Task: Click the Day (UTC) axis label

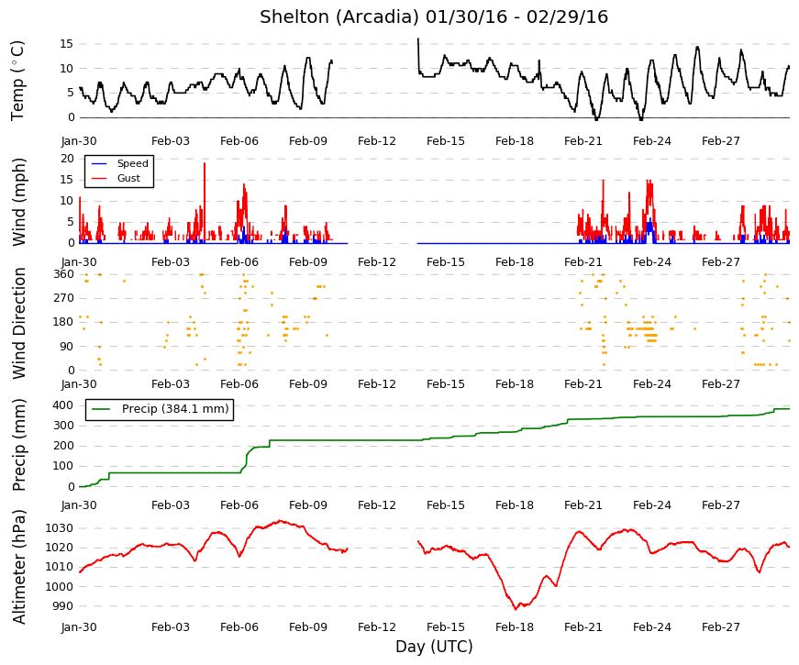Action: 434,647
